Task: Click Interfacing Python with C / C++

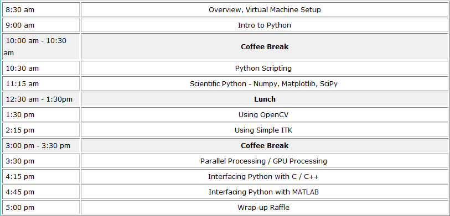Action: coord(265,176)
